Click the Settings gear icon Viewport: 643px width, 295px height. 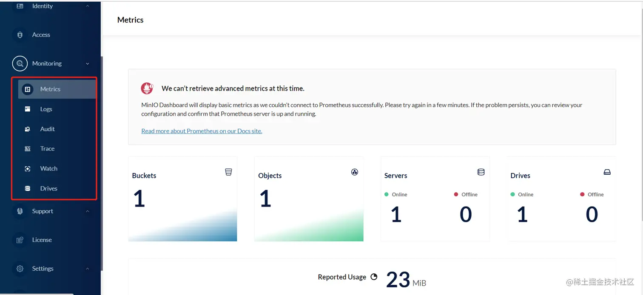pos(20,269)
